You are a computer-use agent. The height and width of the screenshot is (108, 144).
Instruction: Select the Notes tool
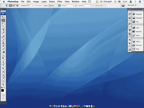tap(3, 75)
